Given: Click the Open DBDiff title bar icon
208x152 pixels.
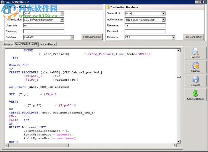Looking at the screenshot, I should (2, 2).
